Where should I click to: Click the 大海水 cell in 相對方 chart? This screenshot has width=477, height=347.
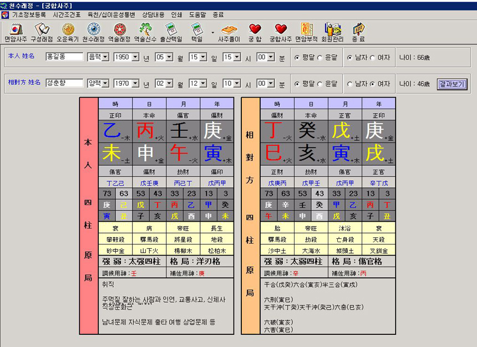311,251
